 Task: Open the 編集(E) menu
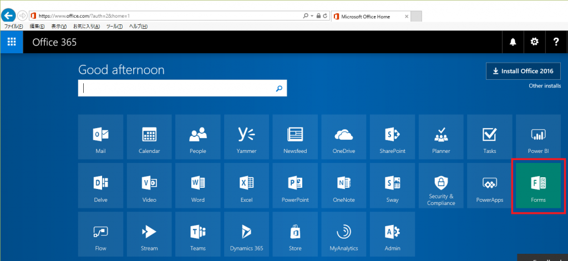(x=37, y=27)
